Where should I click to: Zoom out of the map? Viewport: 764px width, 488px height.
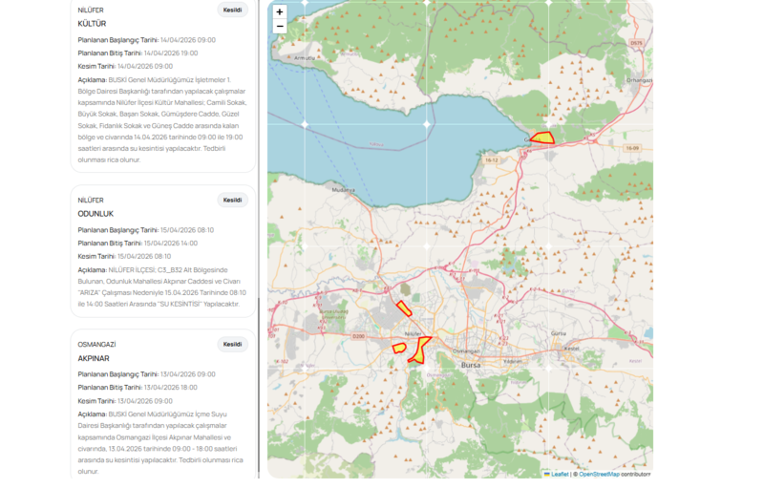pyautogui.click(x=280, y=27)
